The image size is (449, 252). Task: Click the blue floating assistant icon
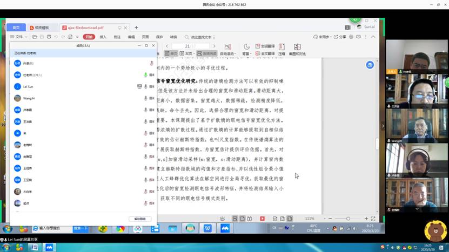pos(370,65)
